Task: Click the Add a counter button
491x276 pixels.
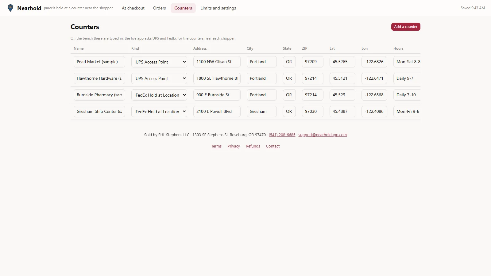Action: (x=406, y=27)
